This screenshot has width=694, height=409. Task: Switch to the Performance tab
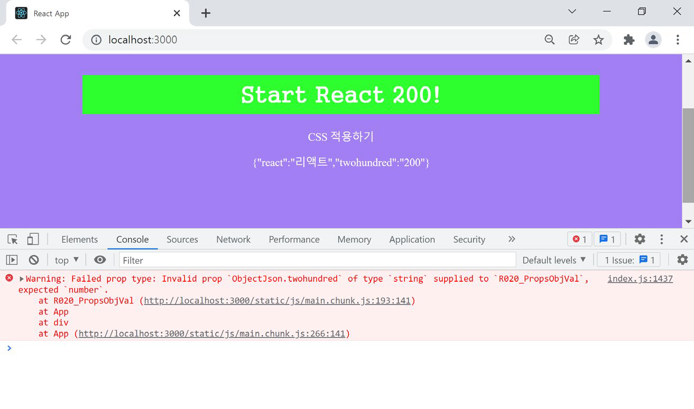294,239
